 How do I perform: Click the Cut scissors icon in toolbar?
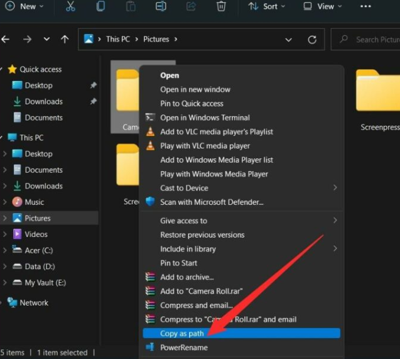[70, 6]
